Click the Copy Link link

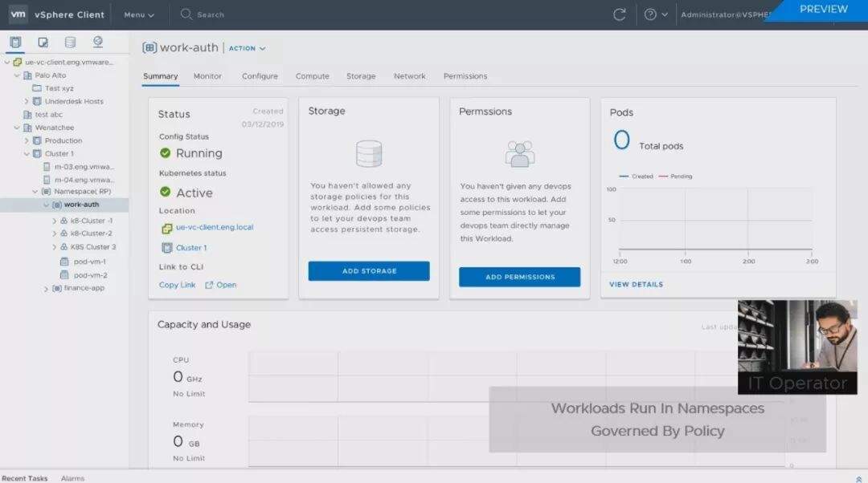(177, 285)
